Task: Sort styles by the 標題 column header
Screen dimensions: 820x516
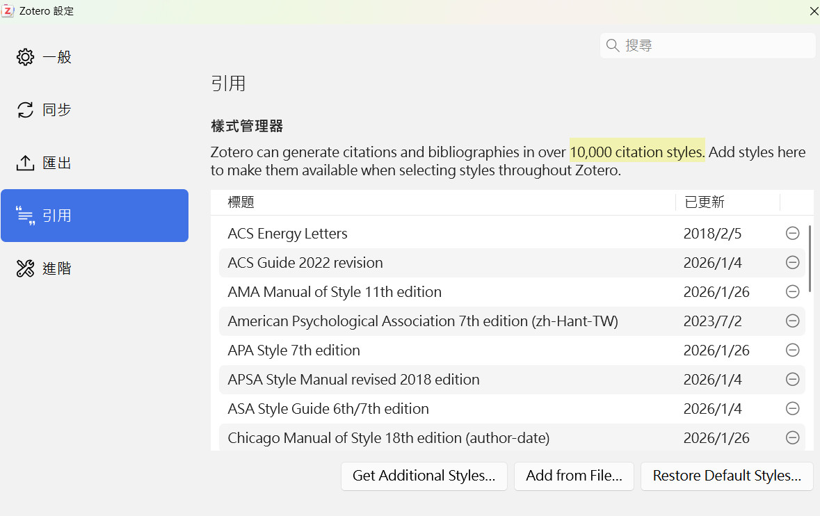Action: pyautogui.click(x=445, y=202)
